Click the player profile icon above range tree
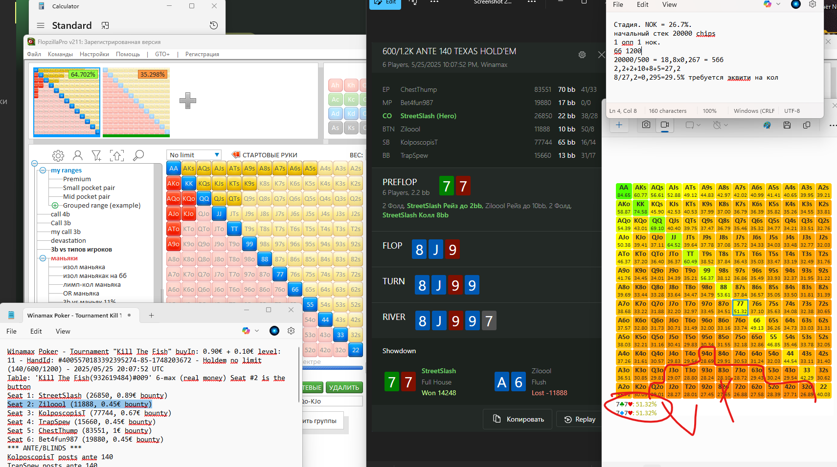 (77, 156)
